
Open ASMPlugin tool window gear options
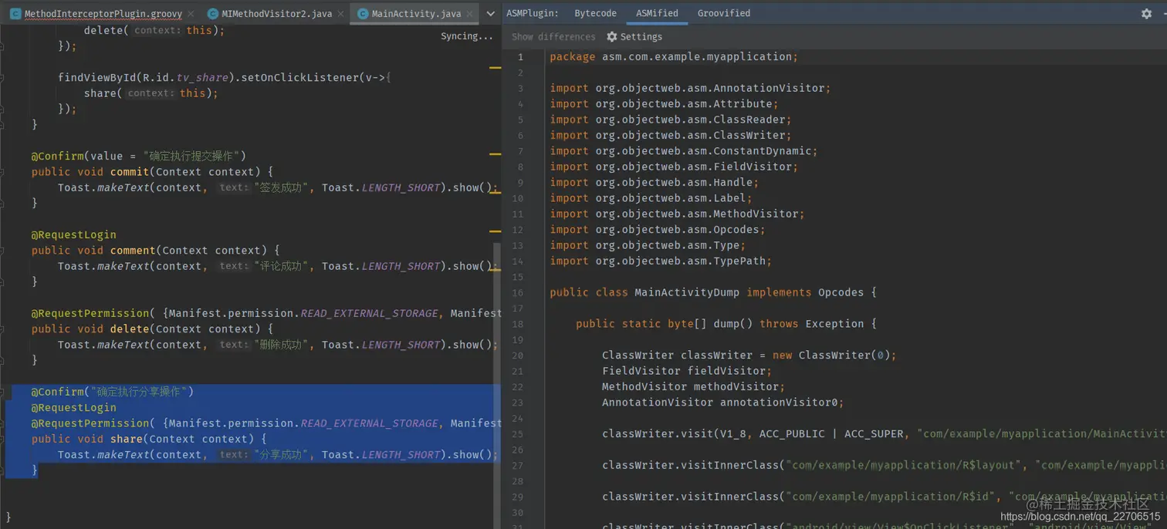click(1146, 14)
